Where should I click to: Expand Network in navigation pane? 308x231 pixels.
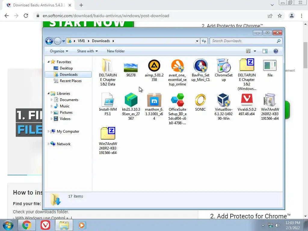[x=48, y=144]
